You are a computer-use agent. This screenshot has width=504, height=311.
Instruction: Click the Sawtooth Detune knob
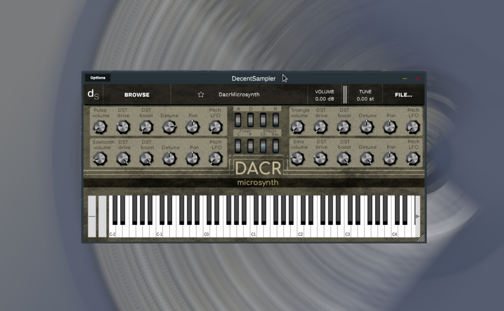169,159
